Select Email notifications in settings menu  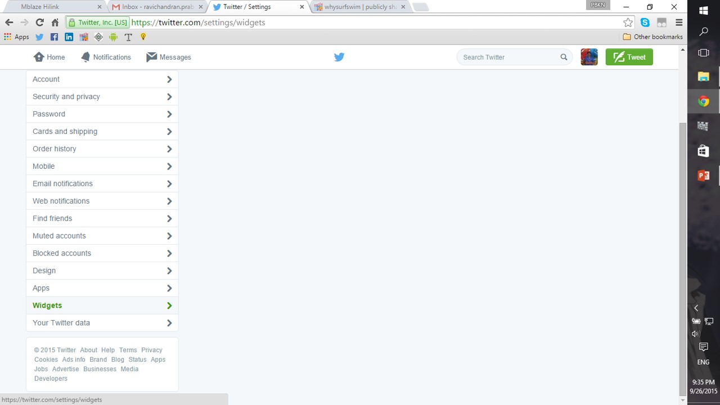pos(62,183)
